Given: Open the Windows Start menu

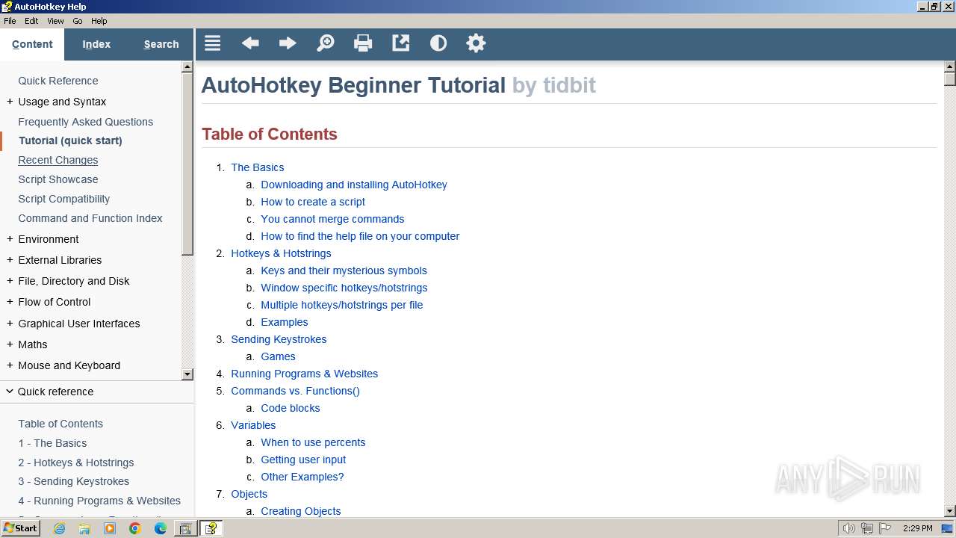Looking at the screenshot, I should tap(20, 528).
